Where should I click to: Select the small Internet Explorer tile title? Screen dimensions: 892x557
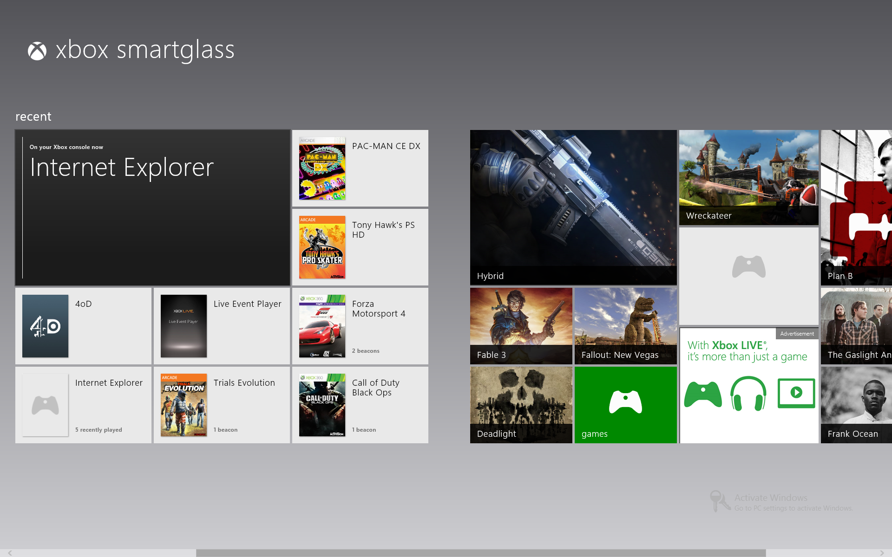[109, 383]
